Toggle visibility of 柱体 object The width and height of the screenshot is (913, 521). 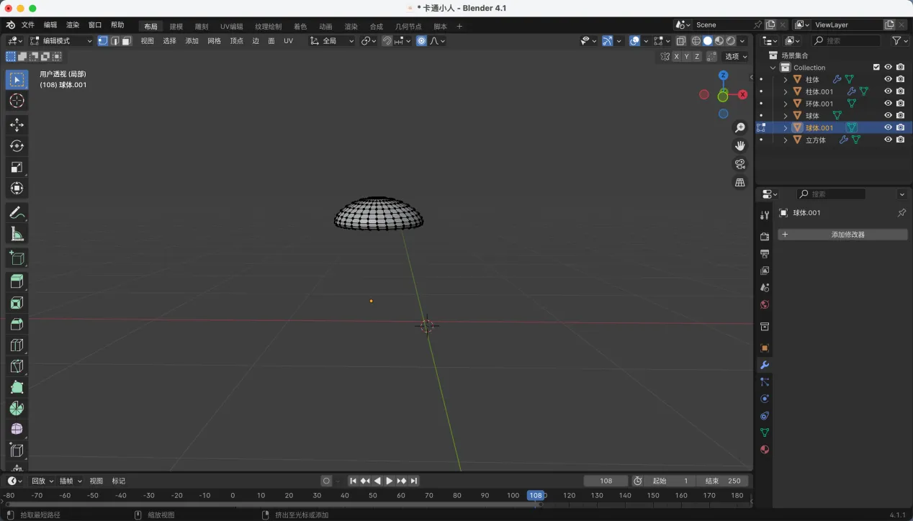pos(888,79)
